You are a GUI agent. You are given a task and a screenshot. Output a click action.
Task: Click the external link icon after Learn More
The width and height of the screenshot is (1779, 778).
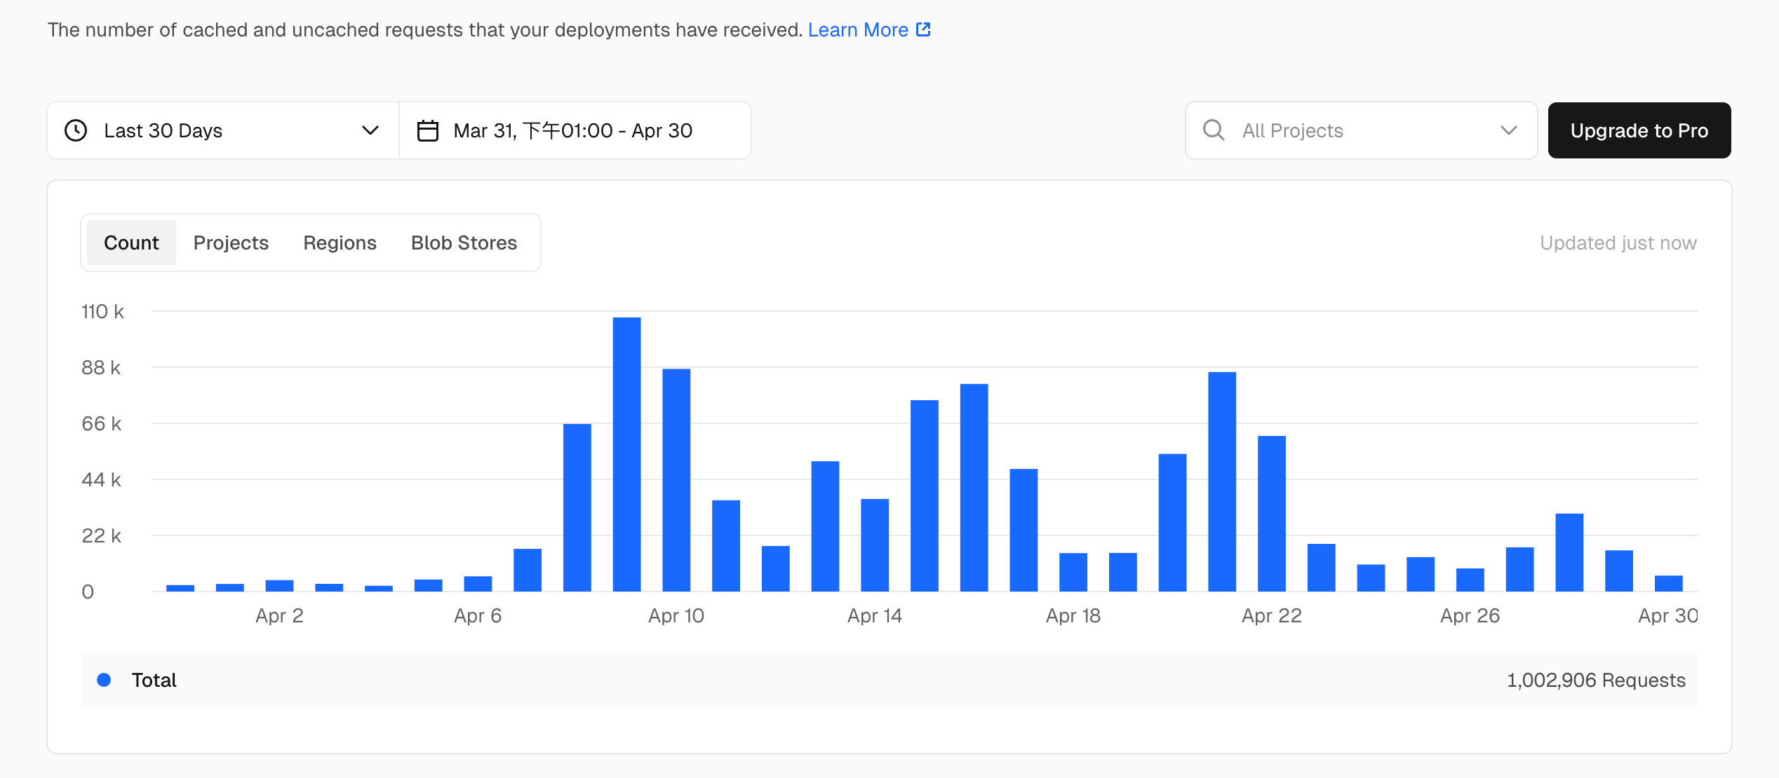[x=923, y=29]
